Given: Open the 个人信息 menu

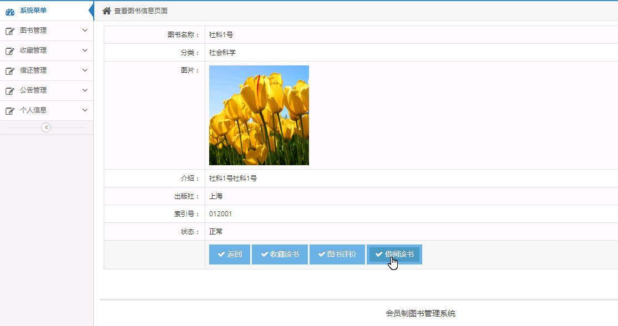Looking at the screenshot, I should point(47,111).
